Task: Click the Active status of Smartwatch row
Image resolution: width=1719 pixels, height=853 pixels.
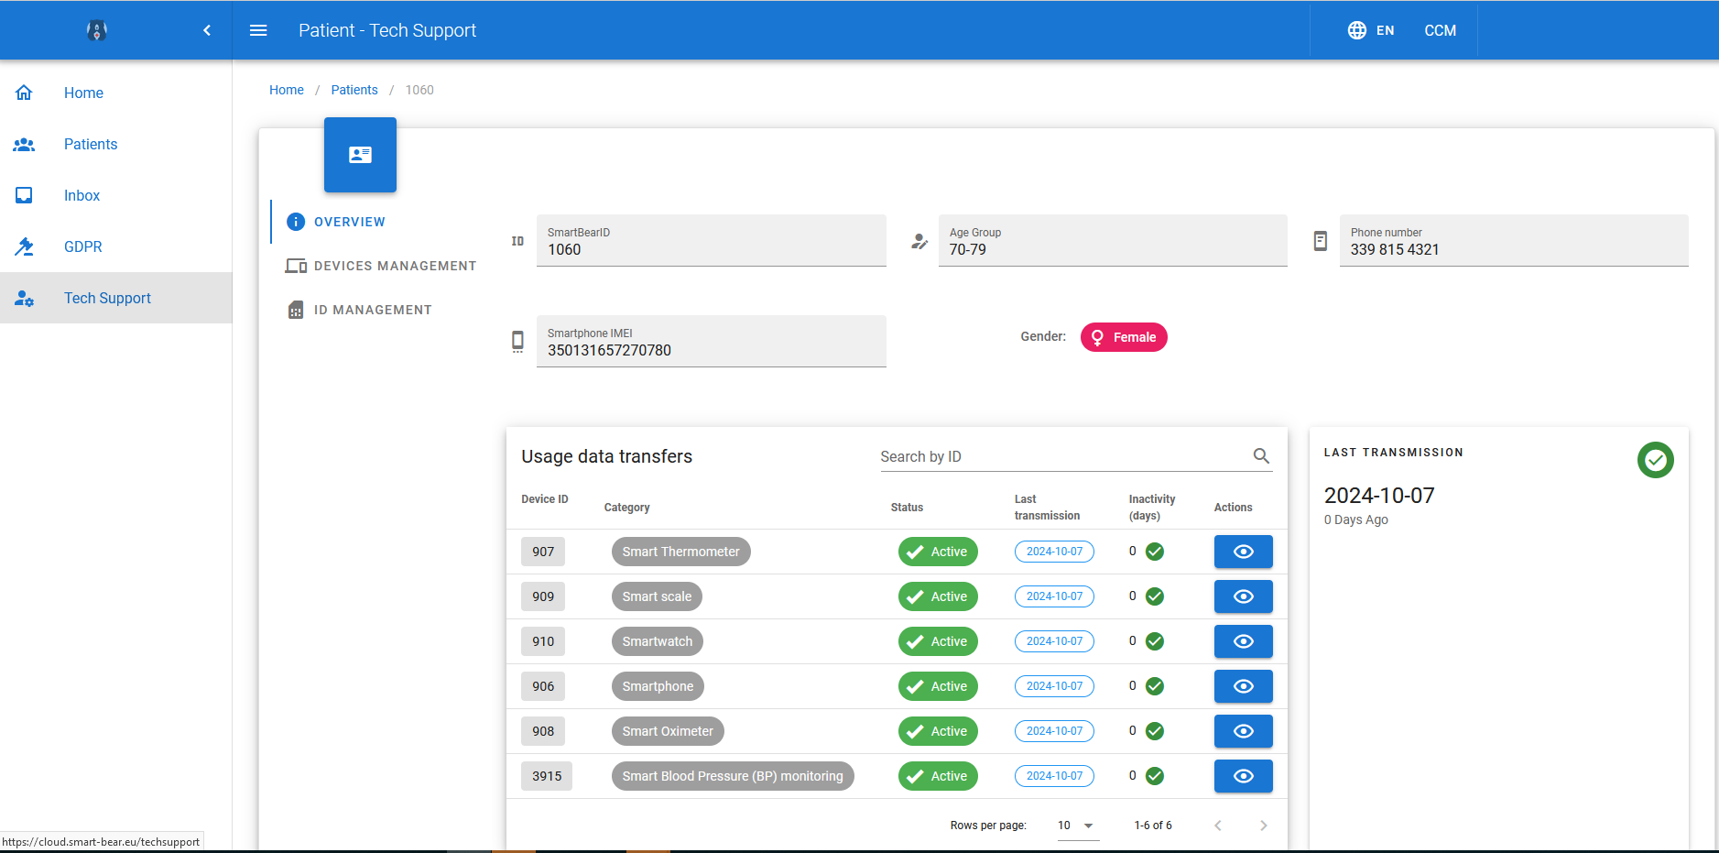Action: coord(938,641)
